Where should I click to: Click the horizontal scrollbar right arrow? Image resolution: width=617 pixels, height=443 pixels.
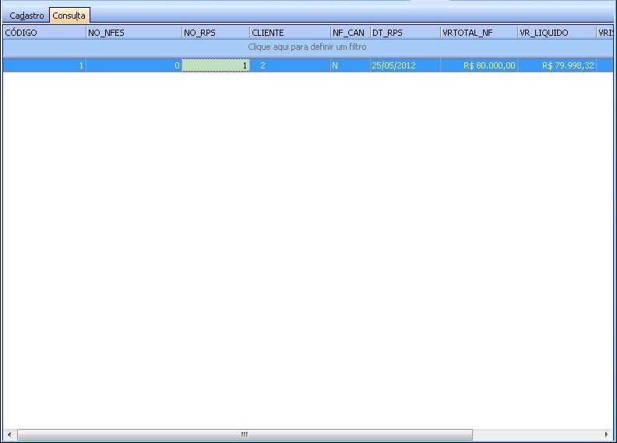click(x=608, y=434)
